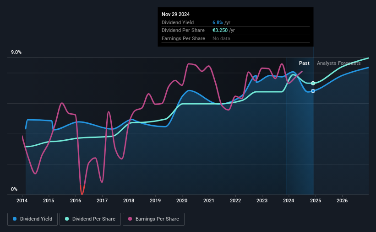Click the 2026 x-axis label
Image resolution: width=376 pixels, height=232 pixels.
pos(342,200)
